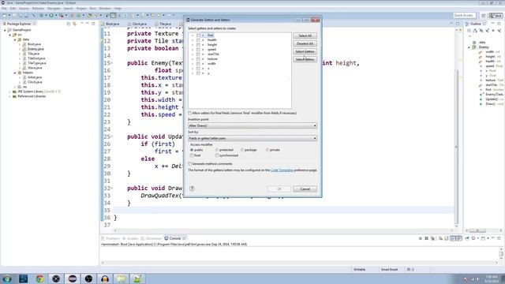Open the Window menu
The width and height of the screenshot is (505, 284).
tap(105, 9)
